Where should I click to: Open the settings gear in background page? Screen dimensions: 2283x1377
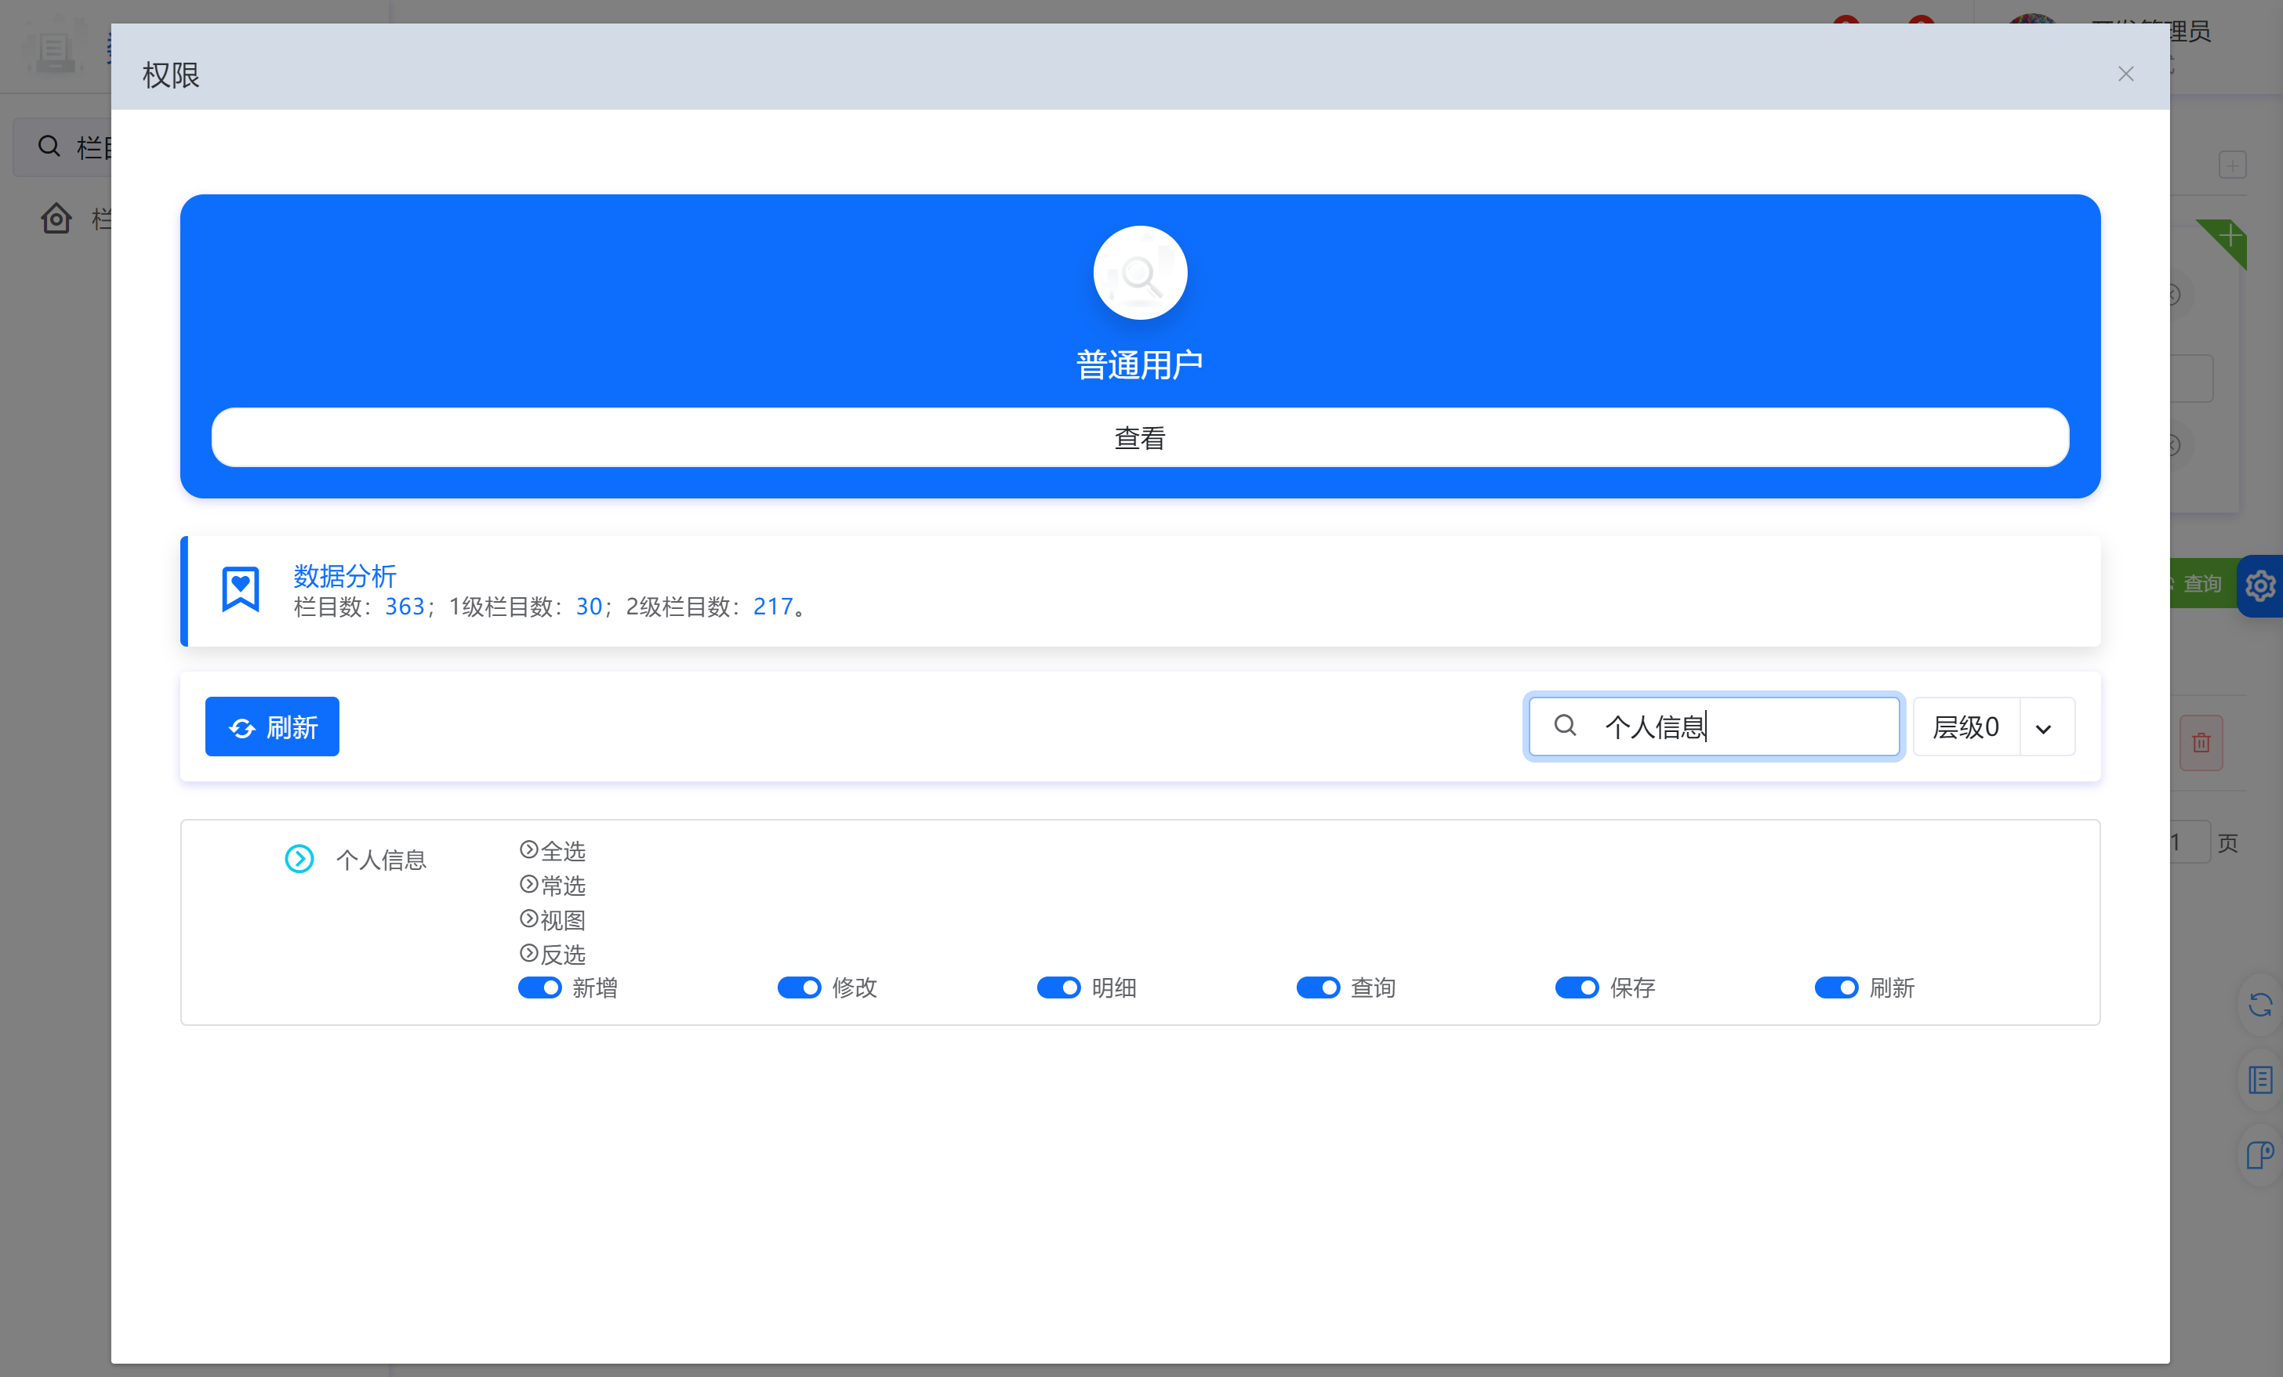2261,585
